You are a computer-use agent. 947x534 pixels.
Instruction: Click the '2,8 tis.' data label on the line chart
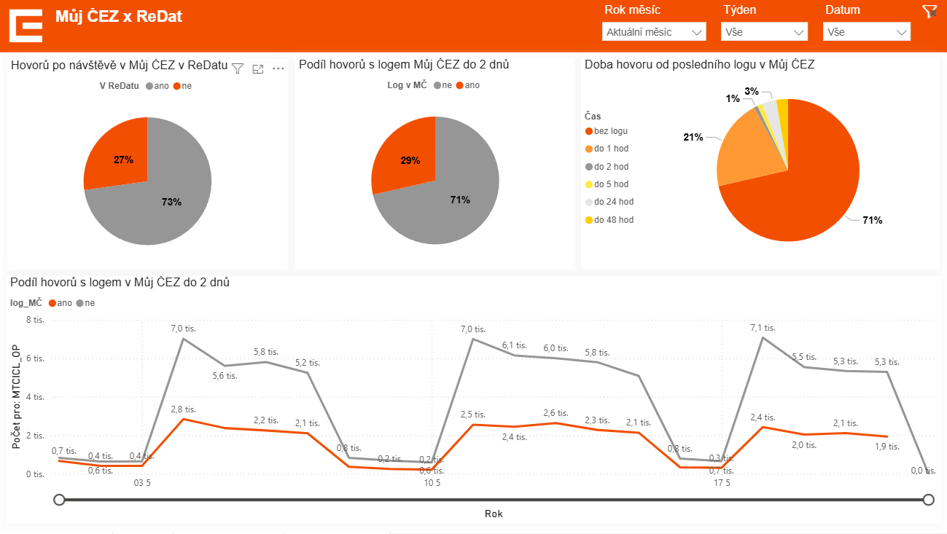183,409
